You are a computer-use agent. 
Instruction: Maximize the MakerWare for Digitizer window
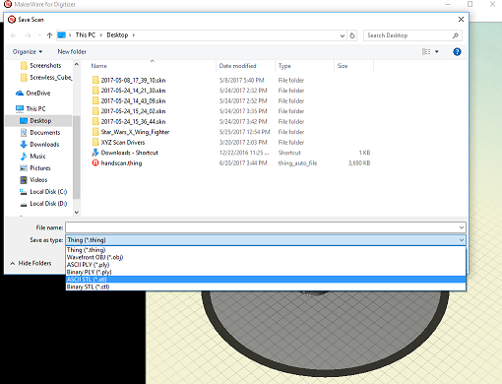pos(470,4)
